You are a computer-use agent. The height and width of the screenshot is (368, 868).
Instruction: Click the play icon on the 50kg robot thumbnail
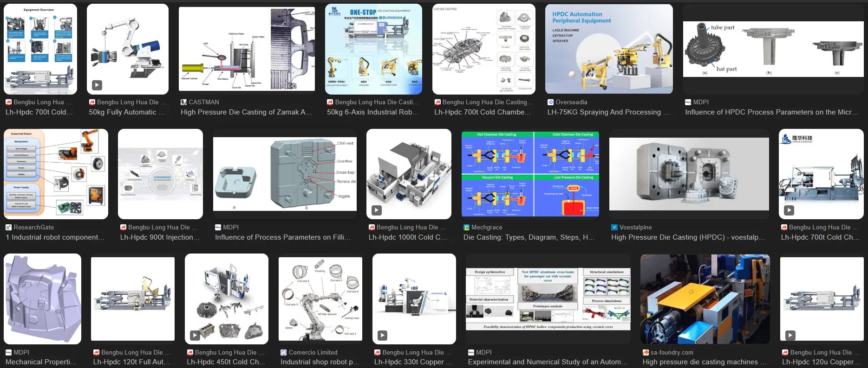[x=97, y=85]
